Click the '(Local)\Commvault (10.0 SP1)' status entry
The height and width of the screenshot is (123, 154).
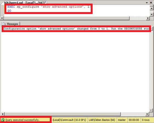coord(69,120)
